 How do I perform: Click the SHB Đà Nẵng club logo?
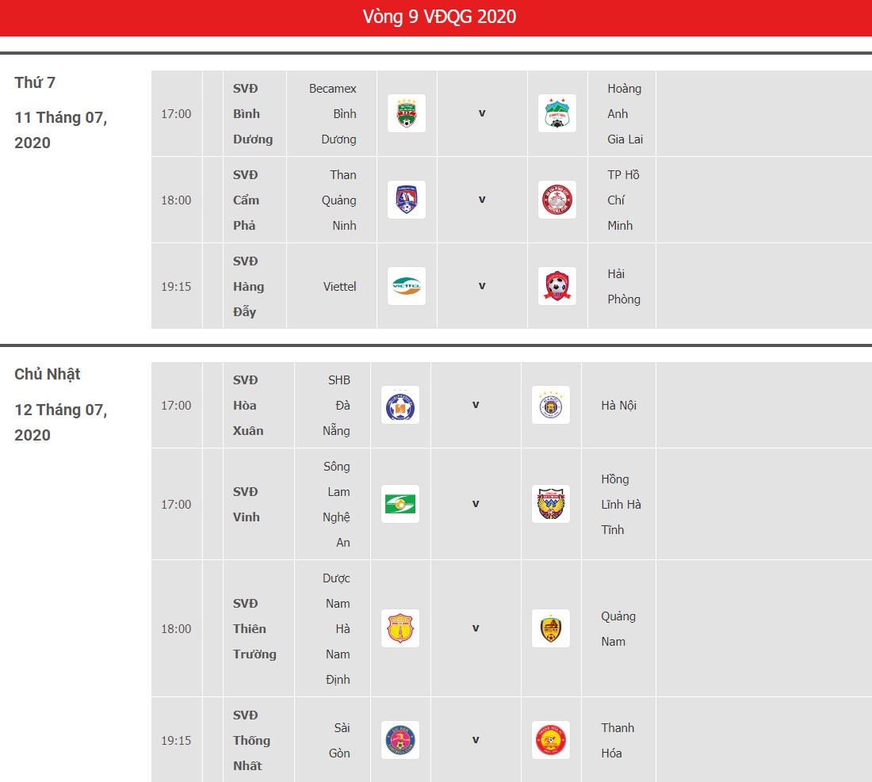click(x=400, y=405)
